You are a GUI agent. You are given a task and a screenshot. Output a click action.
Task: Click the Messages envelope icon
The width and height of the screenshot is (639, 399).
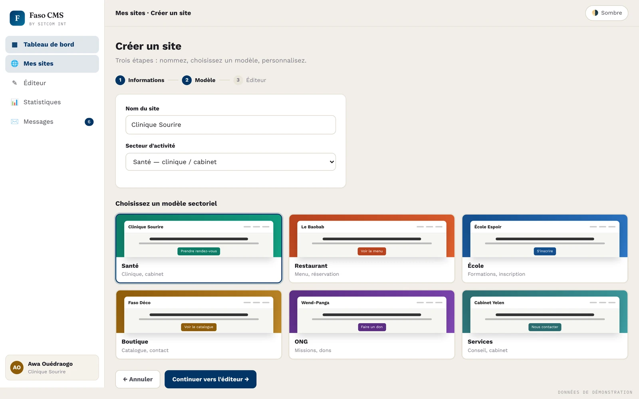[15, 122]
